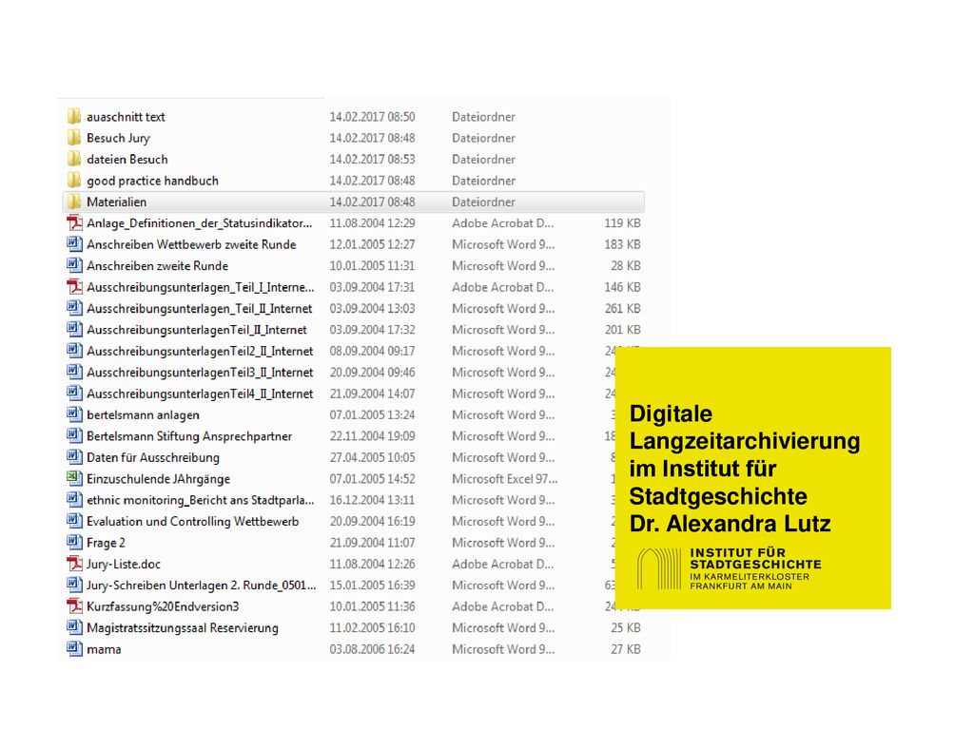Click date 11.08.2004 12:29
The width and height of the screenshot is (974, 730).
pos(372,222)
